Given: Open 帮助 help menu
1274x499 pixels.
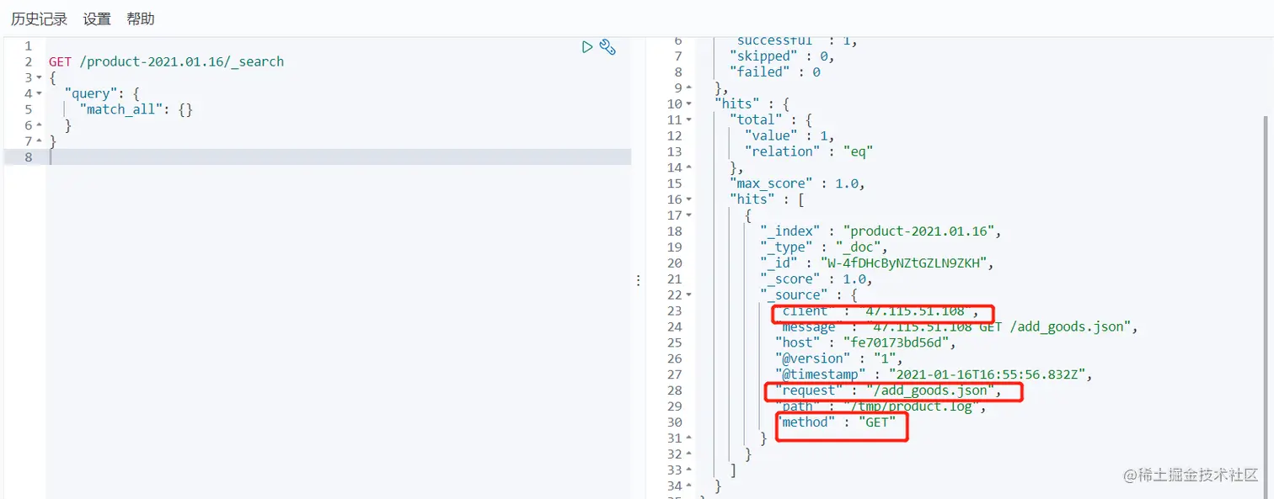Looking at the screenshot, I should tap(141, 19).
